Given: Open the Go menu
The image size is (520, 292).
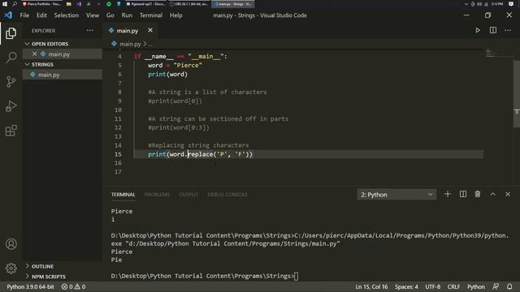Looking at the screenshot, I should click(110, 15).
